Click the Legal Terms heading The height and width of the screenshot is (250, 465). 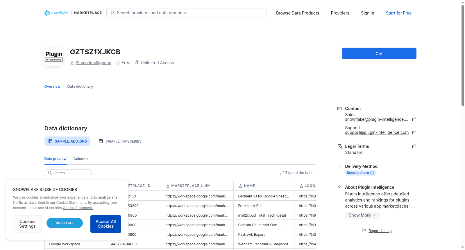[x=357, y=146]
